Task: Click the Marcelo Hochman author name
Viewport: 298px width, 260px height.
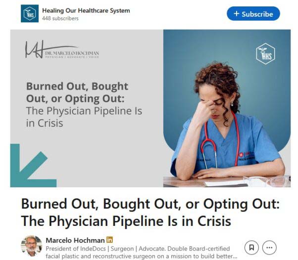Action: click(75, 240)
